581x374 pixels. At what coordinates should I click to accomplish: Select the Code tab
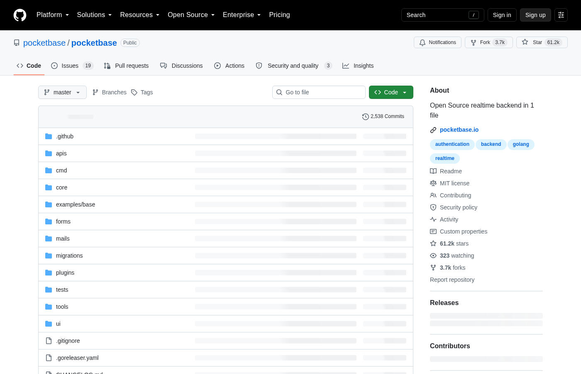[29, 66]
